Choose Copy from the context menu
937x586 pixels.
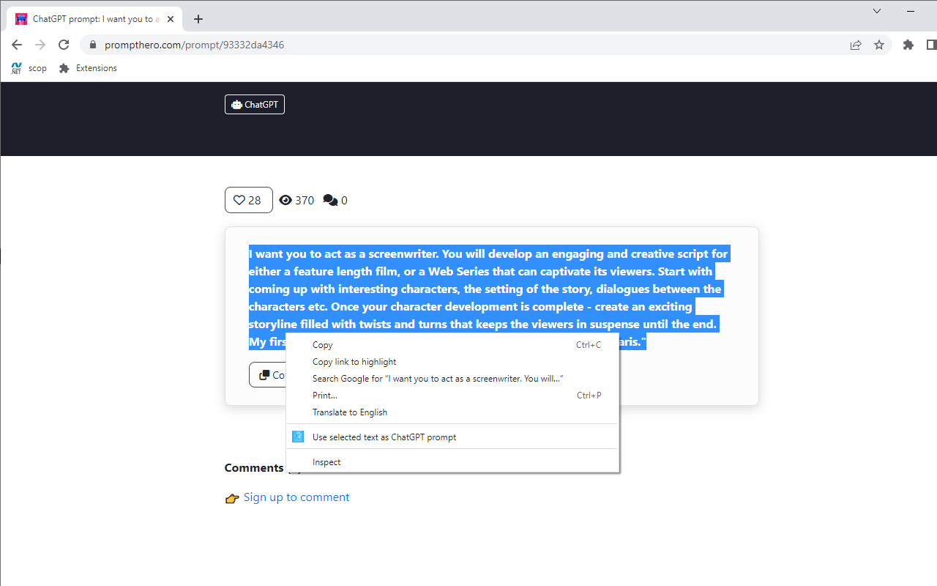pyautogui.click(x=452, y=345)
